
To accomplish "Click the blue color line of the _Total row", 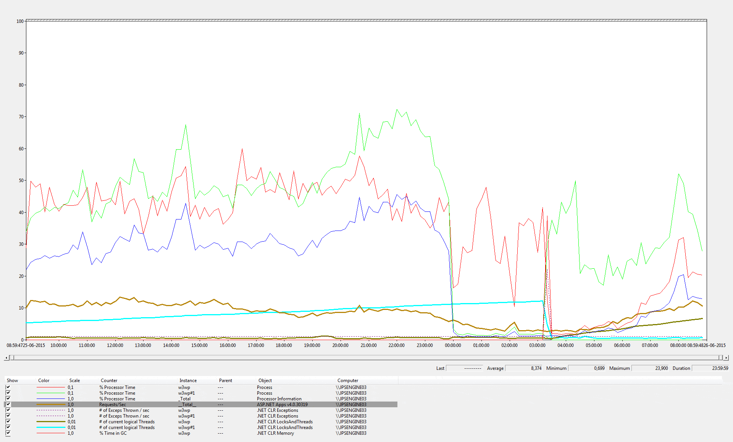I will 51,398.
